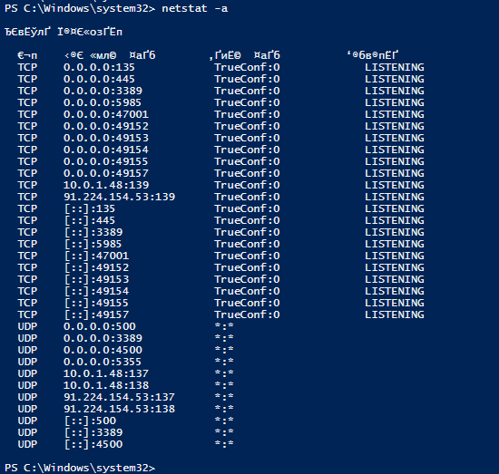Click TCP address 10.0.1.48:139

(x=106, y=185)
